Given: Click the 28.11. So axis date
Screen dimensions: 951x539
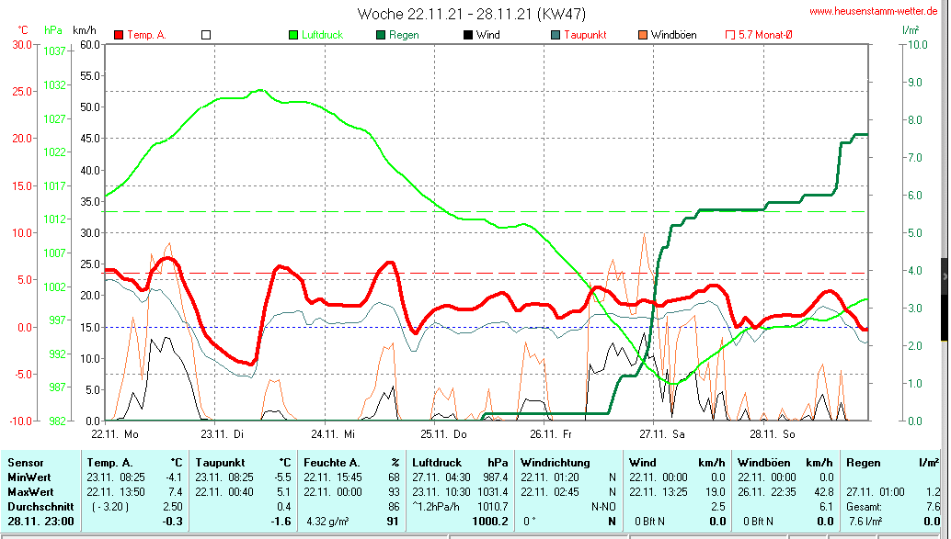Looking at the screenshot, I should point(772,434).
